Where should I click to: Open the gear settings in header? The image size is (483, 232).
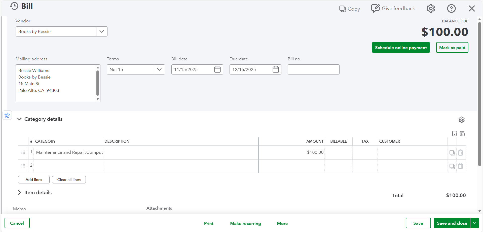pyautogui.click(x=431, y=9)
